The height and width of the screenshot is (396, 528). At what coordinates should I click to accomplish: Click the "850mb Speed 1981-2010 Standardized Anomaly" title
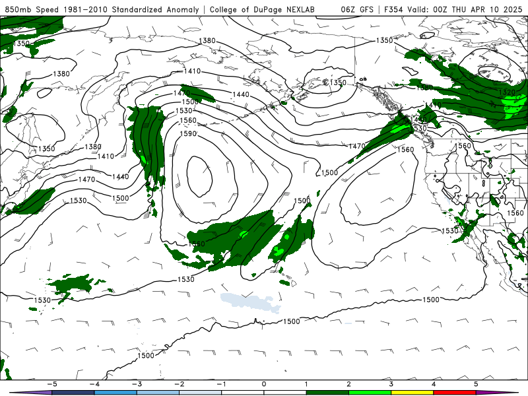(102, 9)
